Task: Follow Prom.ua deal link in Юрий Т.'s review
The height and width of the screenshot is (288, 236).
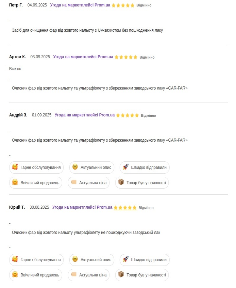Action: (82, 207)
